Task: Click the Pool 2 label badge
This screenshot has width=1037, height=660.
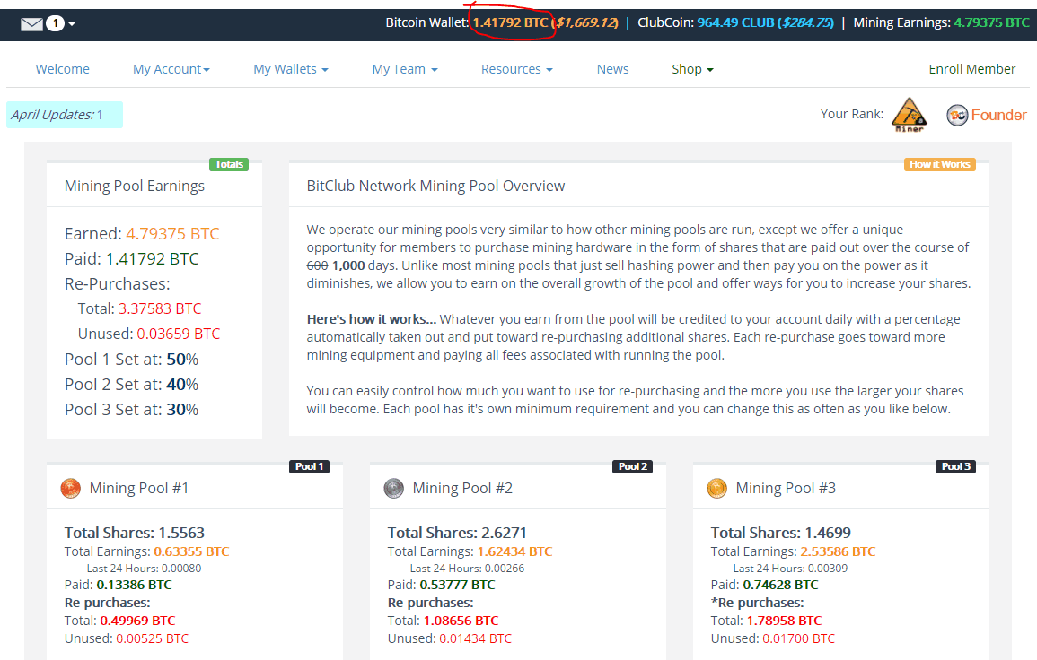Action: 632,466
